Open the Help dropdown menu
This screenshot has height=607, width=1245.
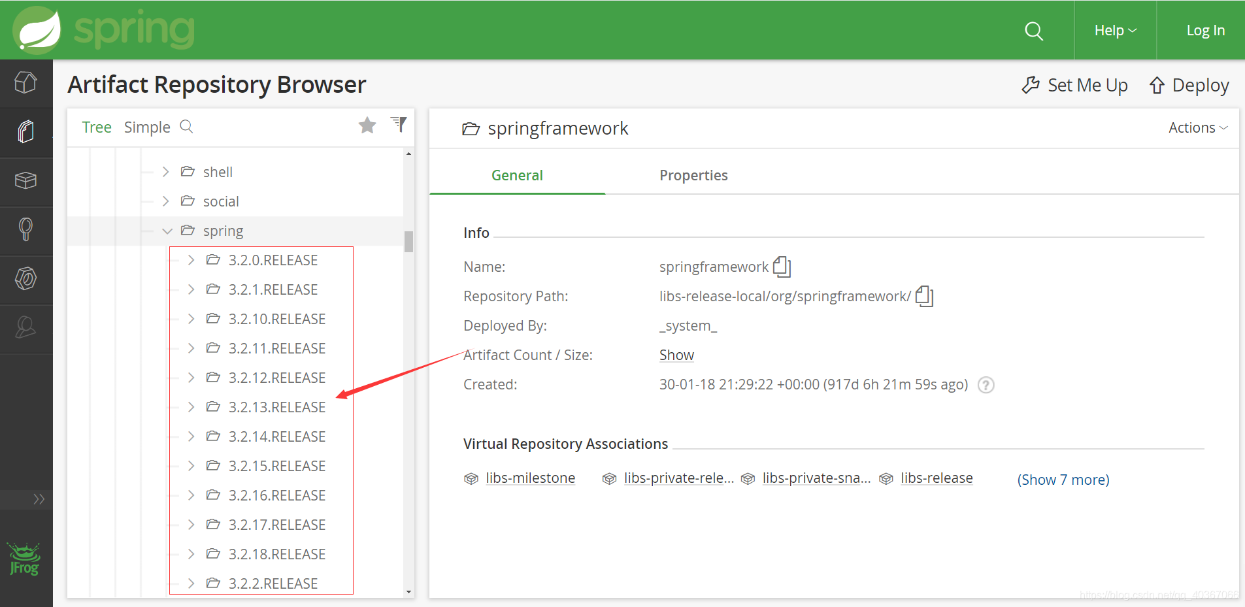pyautogui.click(x=1116, y=30)
